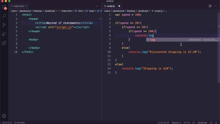Click Ln 6, Col 24 in status bar

(x=163, y=123)
